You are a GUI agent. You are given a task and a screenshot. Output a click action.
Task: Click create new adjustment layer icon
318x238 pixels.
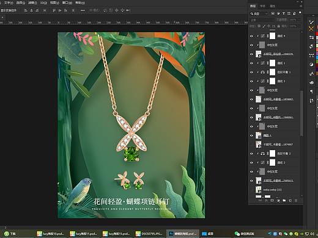click(278, 201)
